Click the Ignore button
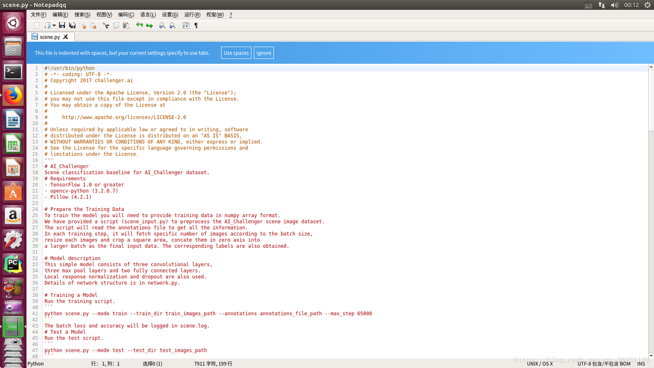The width and height of the screenshot is (654, 368). (x=264, y=53)
